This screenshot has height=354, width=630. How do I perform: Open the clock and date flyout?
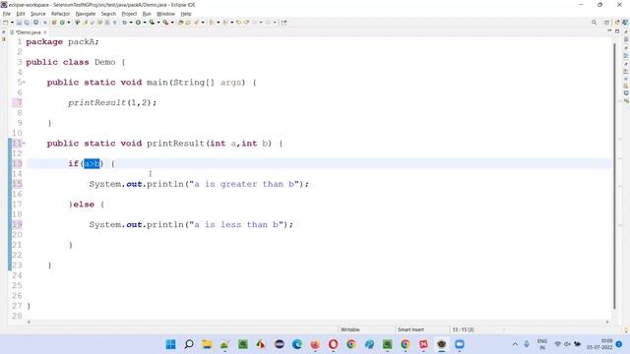point(599,344)
